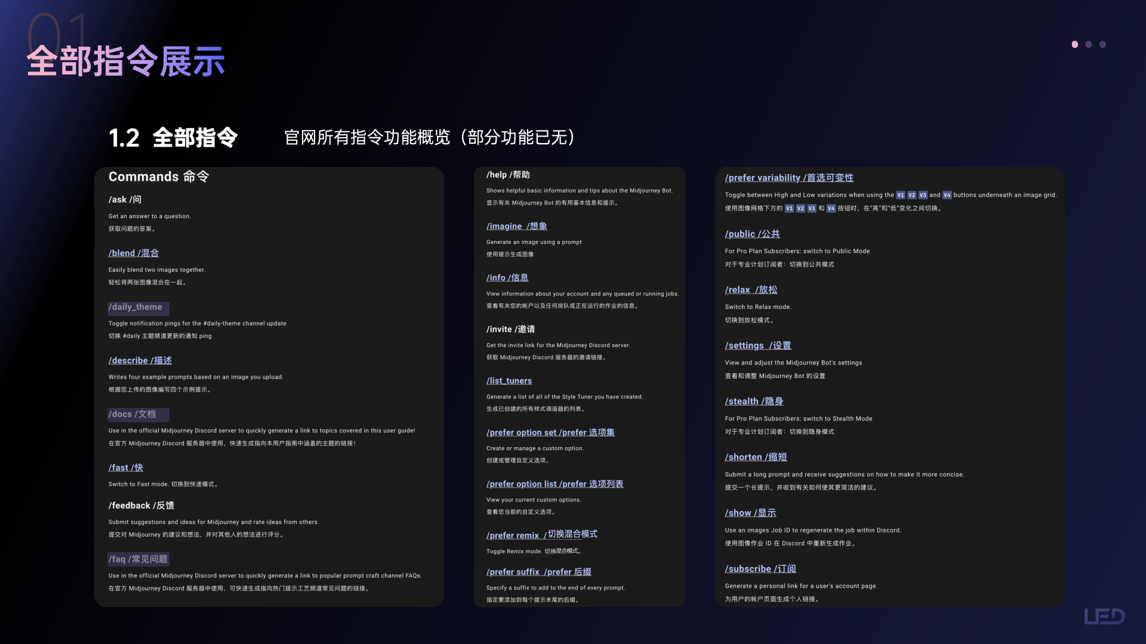Image resolution: width=1146 pixels, height=644 pixels.
Task: Click the /faq highlighted command tag
Action: 138,559
